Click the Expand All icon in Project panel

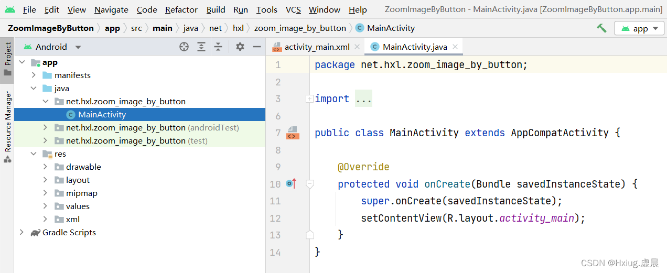coord(201,47)
